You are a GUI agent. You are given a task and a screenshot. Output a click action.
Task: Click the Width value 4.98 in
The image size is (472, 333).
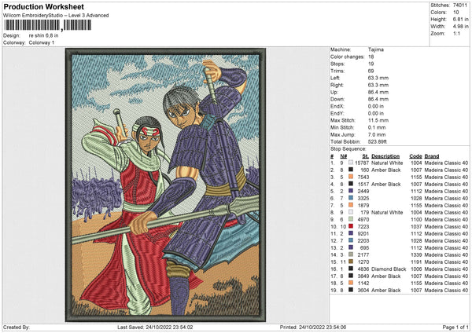(x=460, y=27)
